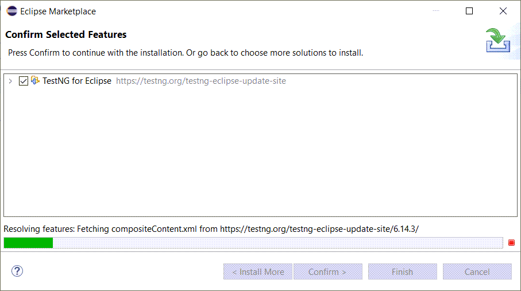Click the TestNG plugin icon
521x291 pixels.
[35, 80]
